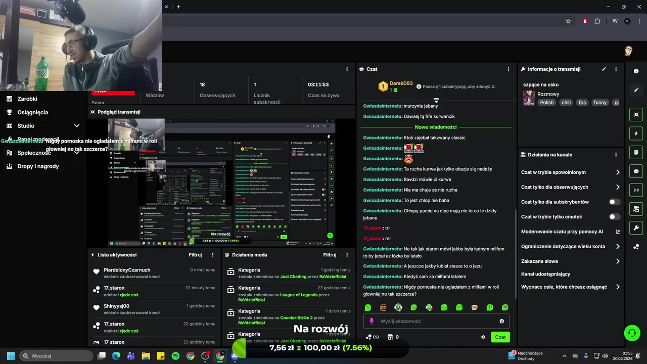Click Filtruj in Działania moda
Image resolution: width=647 pixels, height=364 pixels.
click(x=330, y=255)
